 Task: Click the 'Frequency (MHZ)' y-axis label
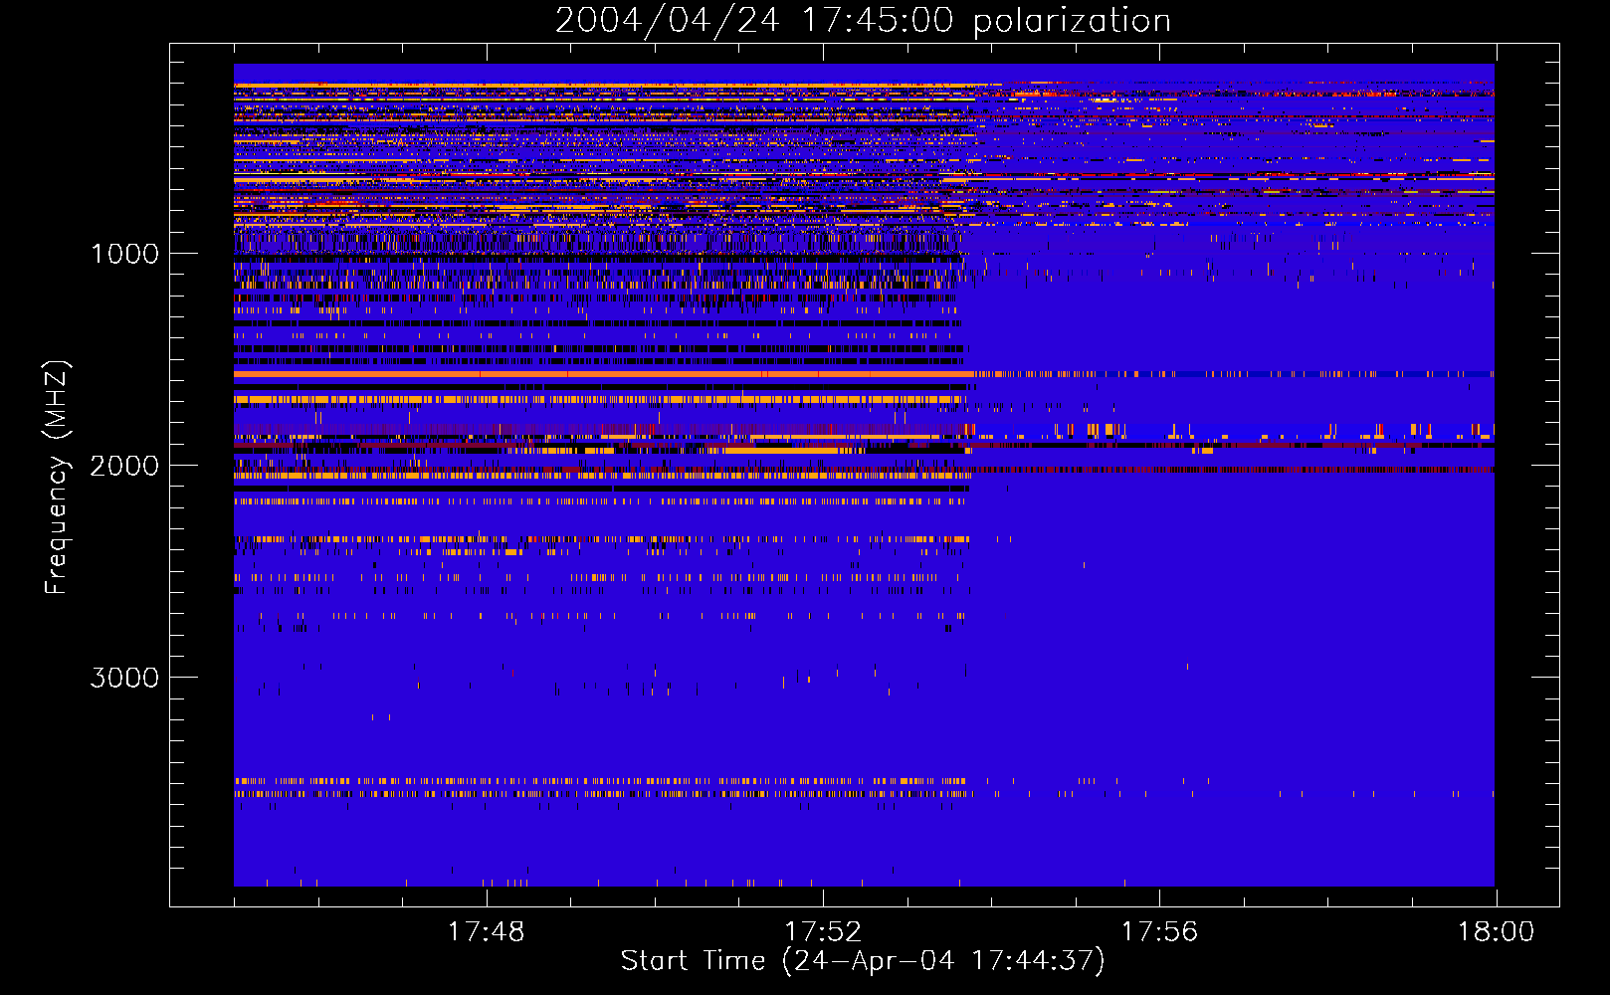point(57,478)
